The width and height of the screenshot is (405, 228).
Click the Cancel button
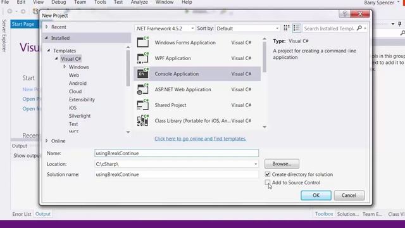pos(349,195)
